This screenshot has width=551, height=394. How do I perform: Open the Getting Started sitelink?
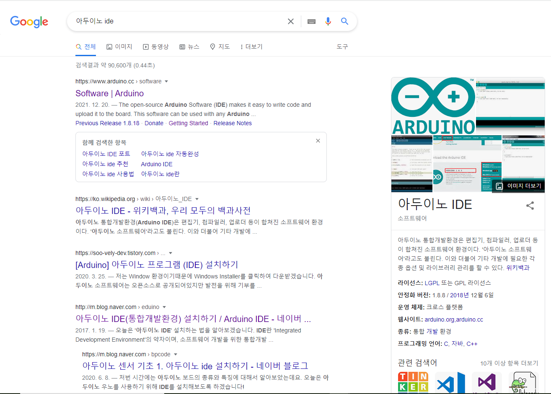tap(189, 123)
